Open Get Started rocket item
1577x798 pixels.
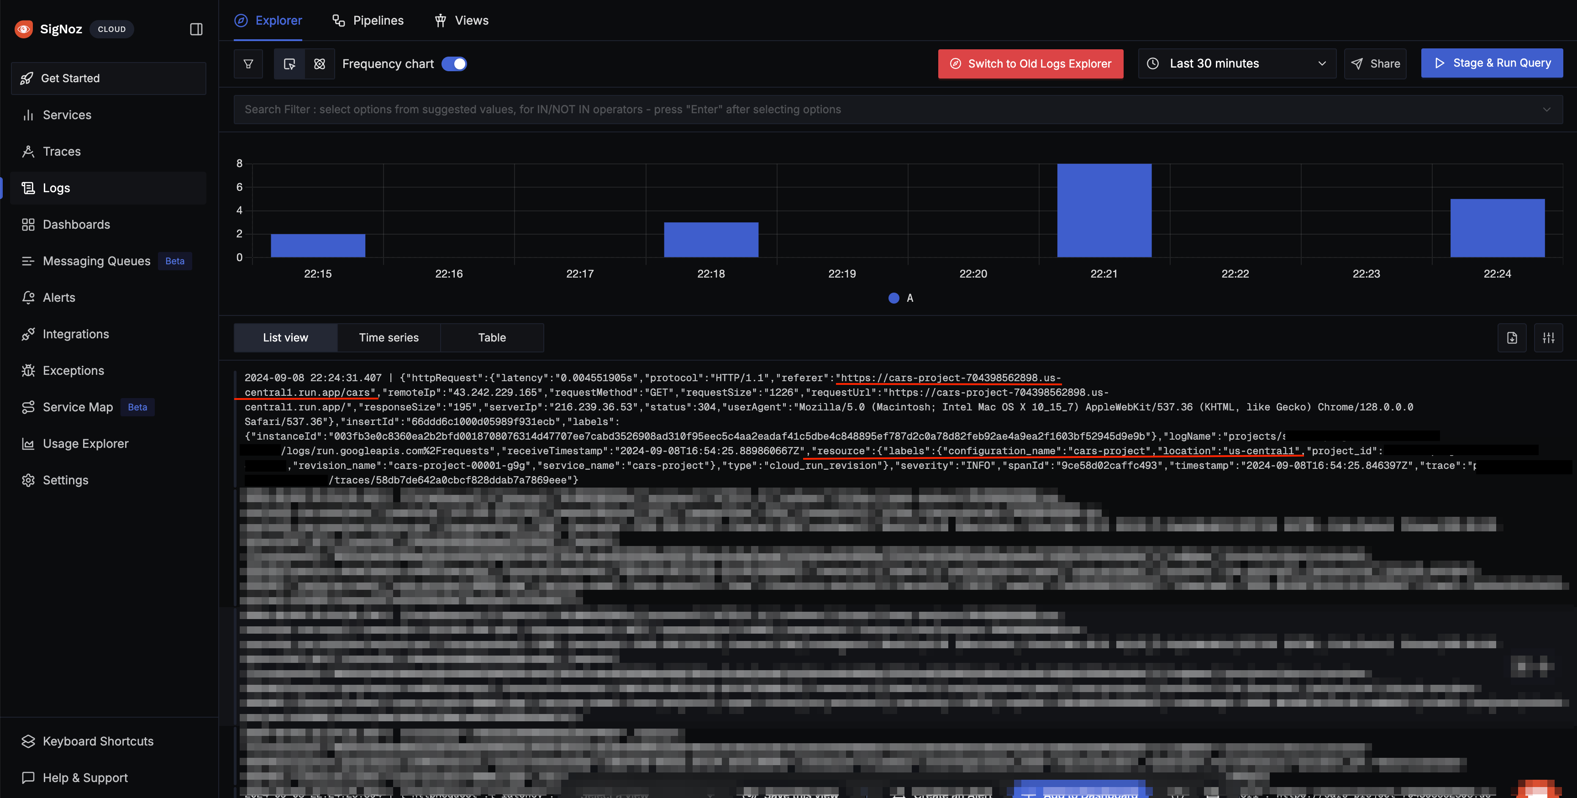point(108,79)
